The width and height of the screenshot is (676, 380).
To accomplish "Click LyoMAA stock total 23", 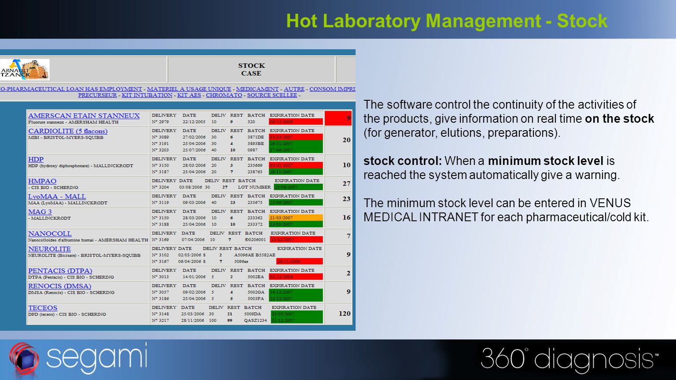I will click(346, 199).
